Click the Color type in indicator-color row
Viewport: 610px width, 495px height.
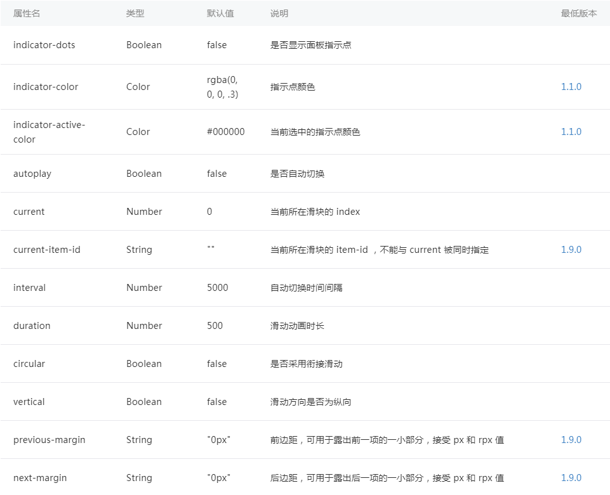(138, 87)
